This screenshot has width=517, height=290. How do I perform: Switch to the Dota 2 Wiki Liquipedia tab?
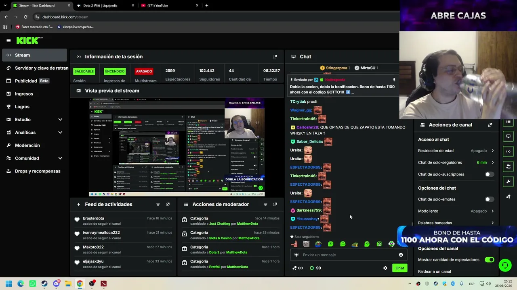(x=105, y=6)
